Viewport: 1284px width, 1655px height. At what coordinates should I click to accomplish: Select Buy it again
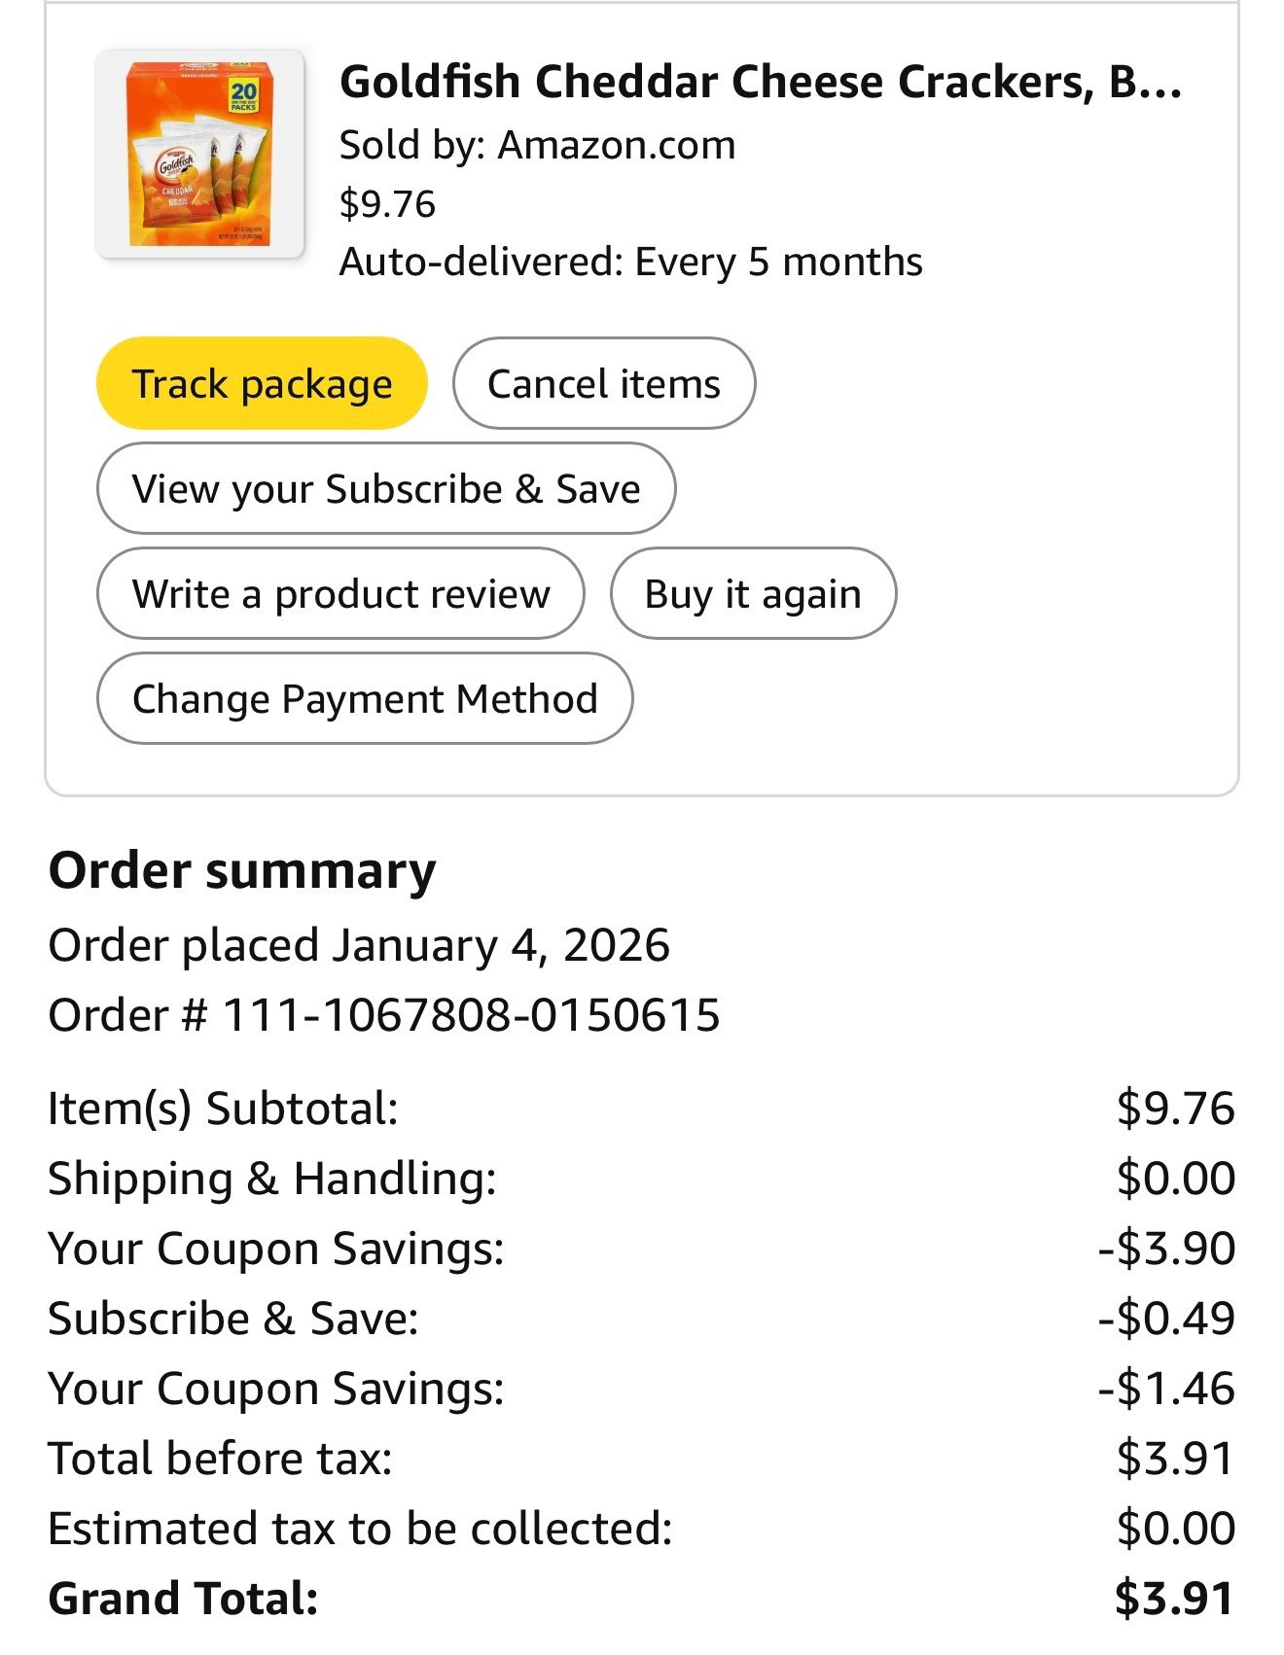pyautogui.click(x=753, y=593)
